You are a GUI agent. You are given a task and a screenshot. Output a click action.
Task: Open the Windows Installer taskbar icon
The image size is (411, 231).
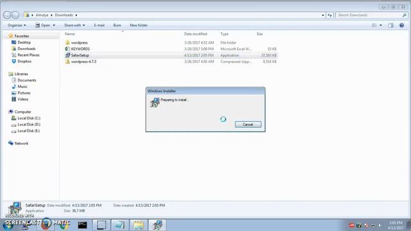tap(157, 225)
